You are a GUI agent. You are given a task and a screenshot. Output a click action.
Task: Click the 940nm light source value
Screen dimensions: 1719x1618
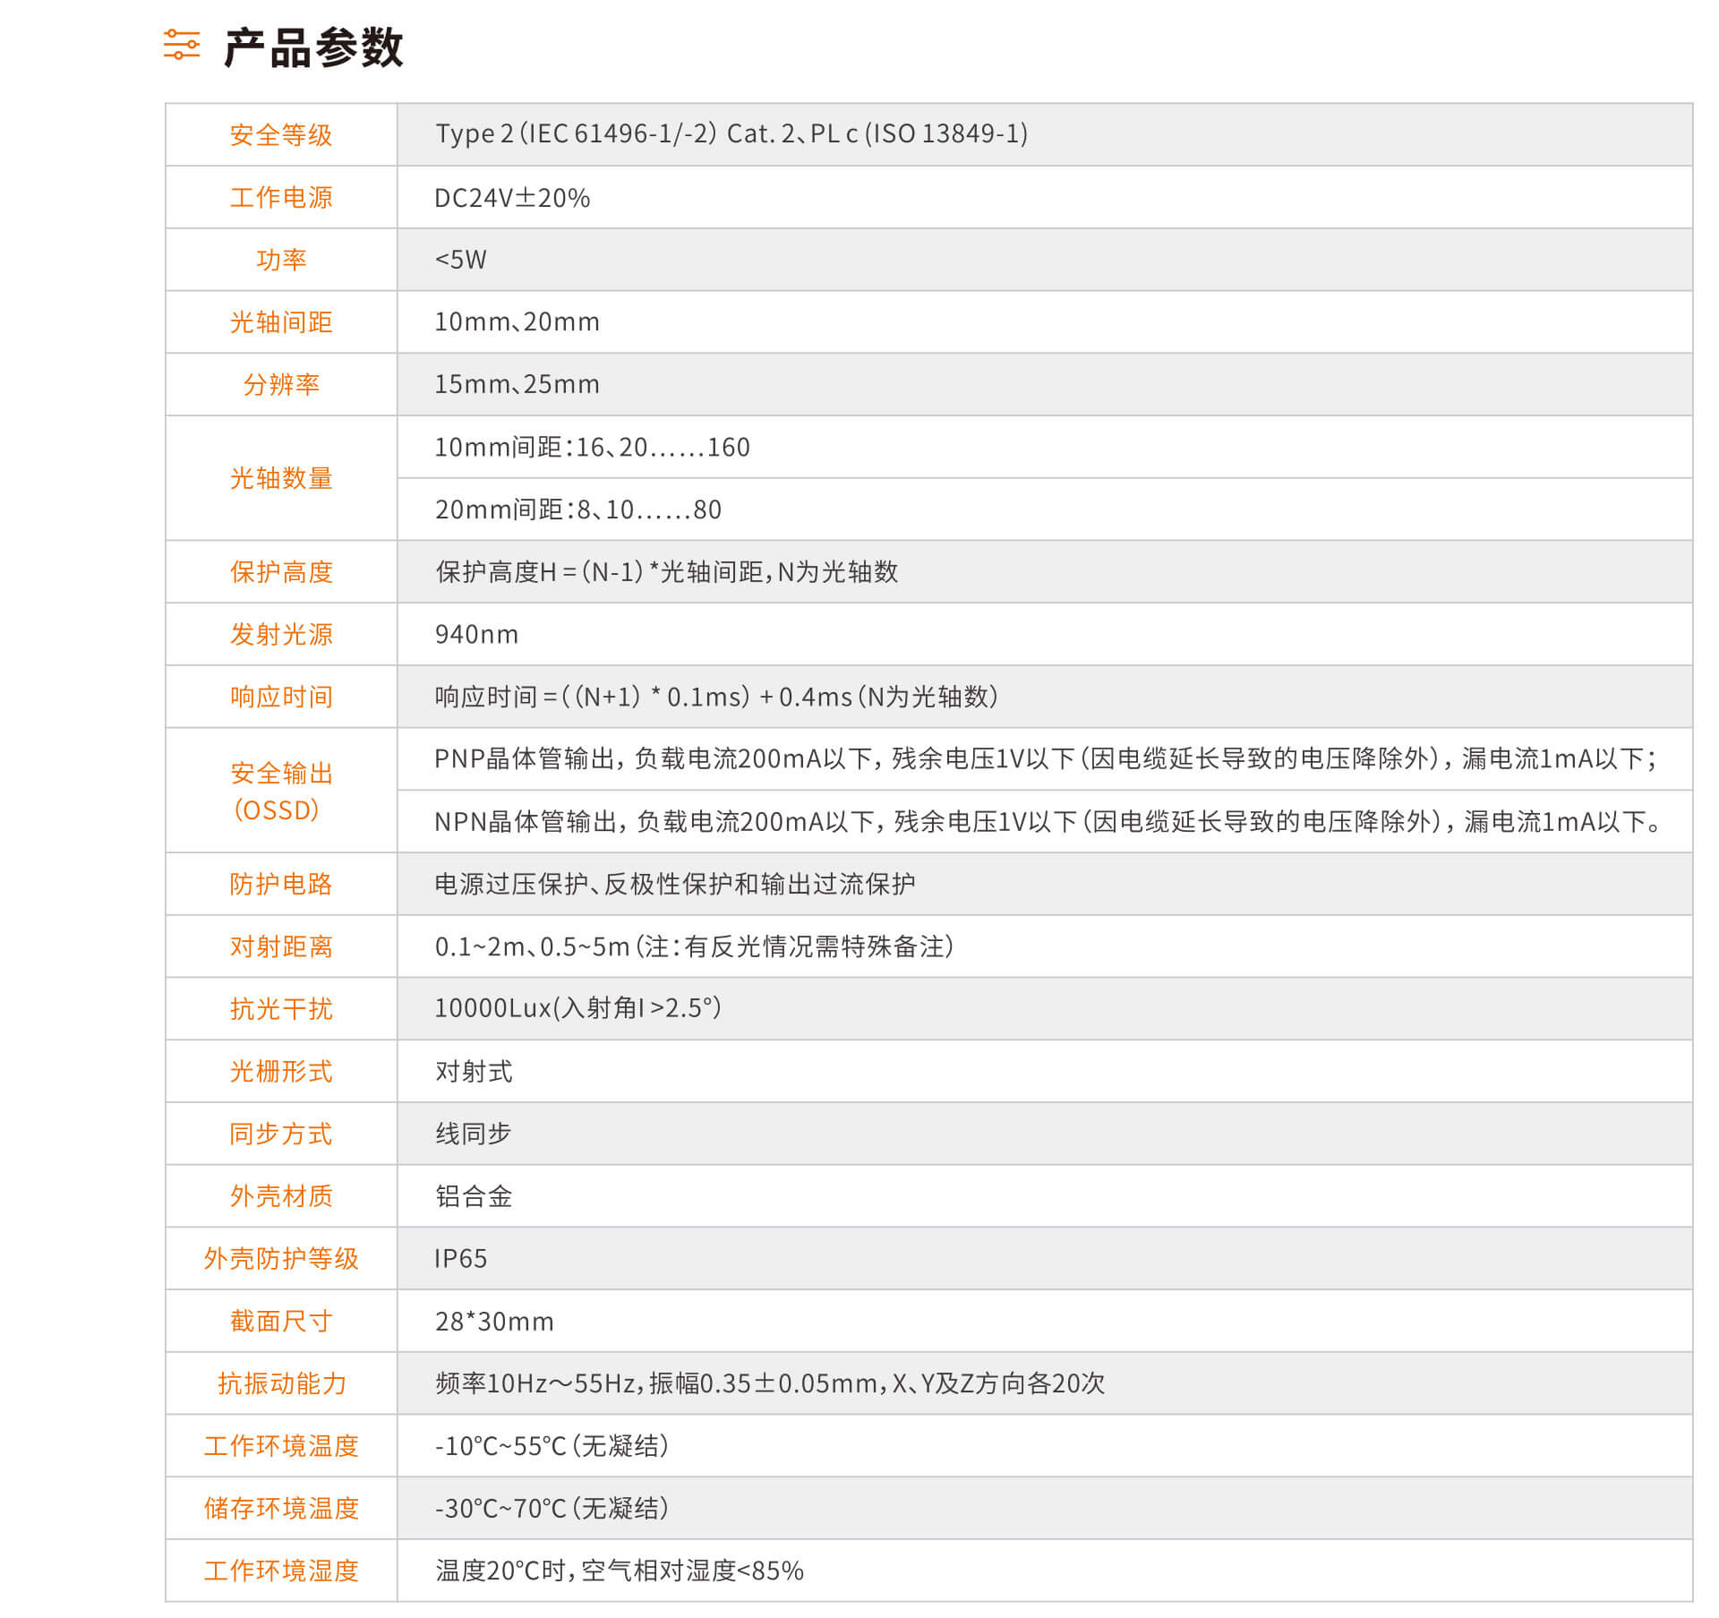click(476, 635)
